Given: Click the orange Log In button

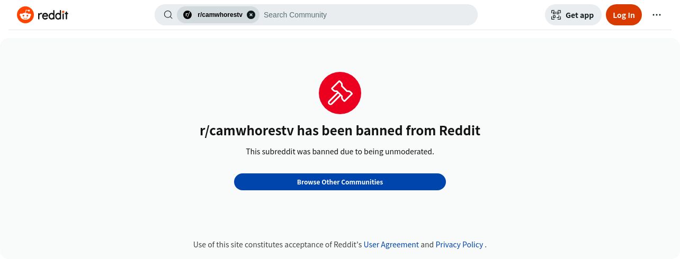Looking at the screenshot, I should (x=624, y=15).
